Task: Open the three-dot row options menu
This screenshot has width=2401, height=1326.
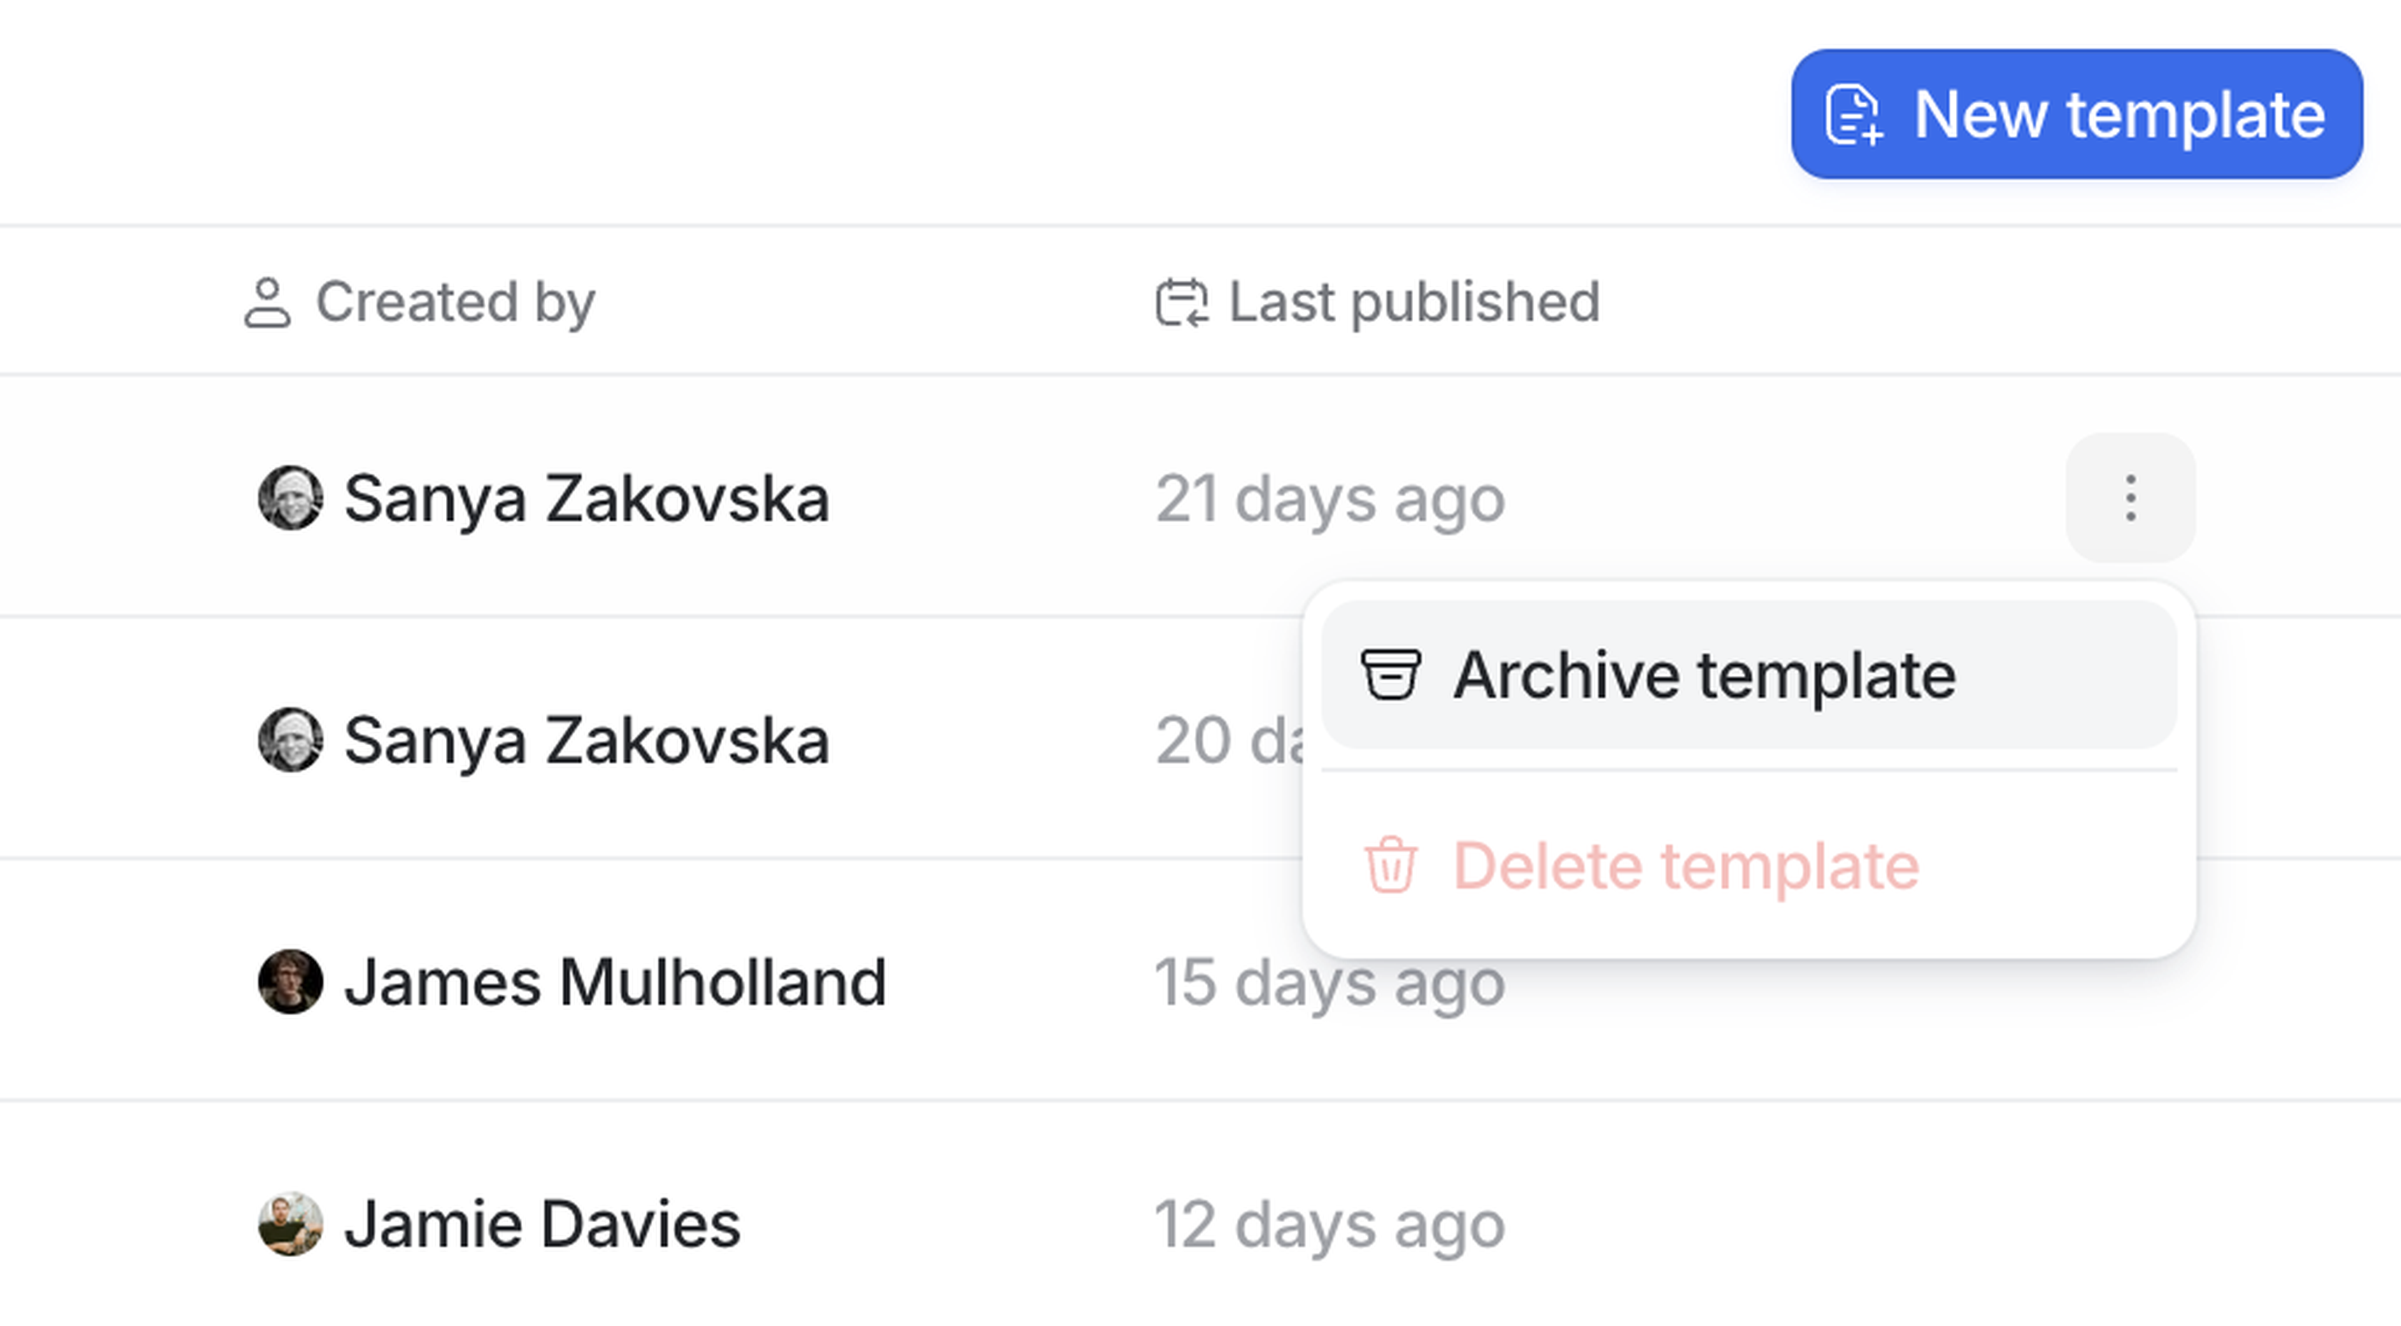Action: point(2130,498)
